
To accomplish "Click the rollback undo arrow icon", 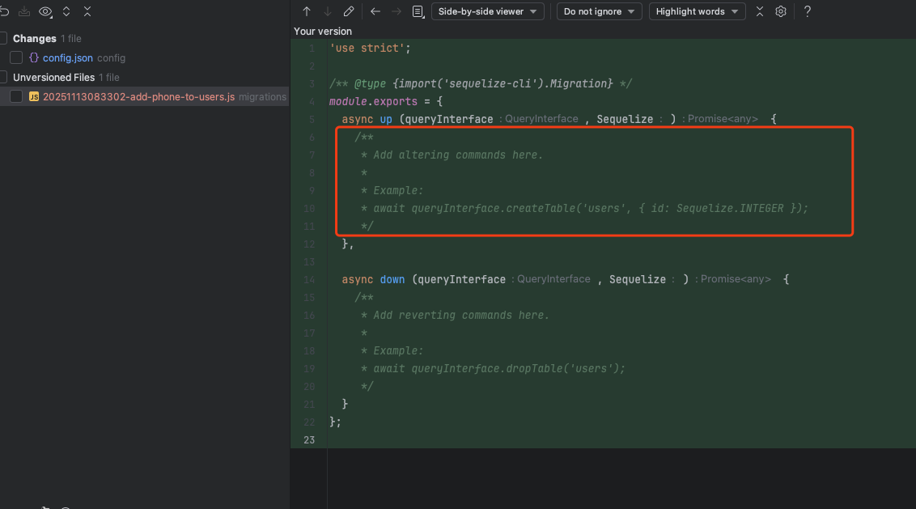I will 5,11.
